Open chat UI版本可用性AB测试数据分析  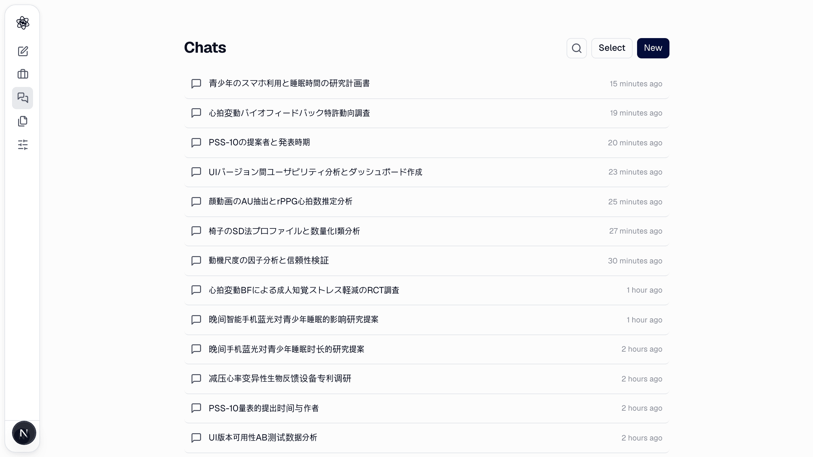point(427,438)
